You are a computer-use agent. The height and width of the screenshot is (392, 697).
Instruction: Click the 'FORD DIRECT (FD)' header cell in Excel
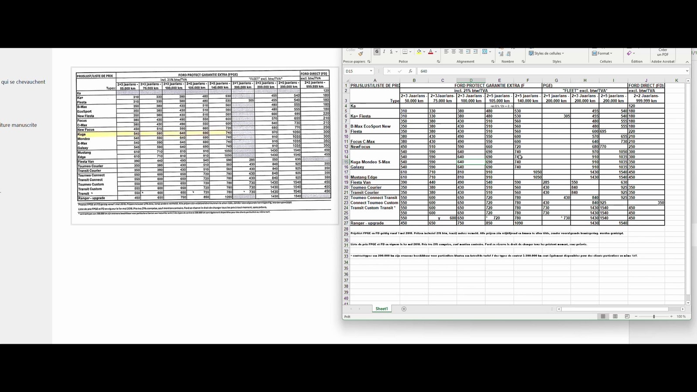point(646,86)
